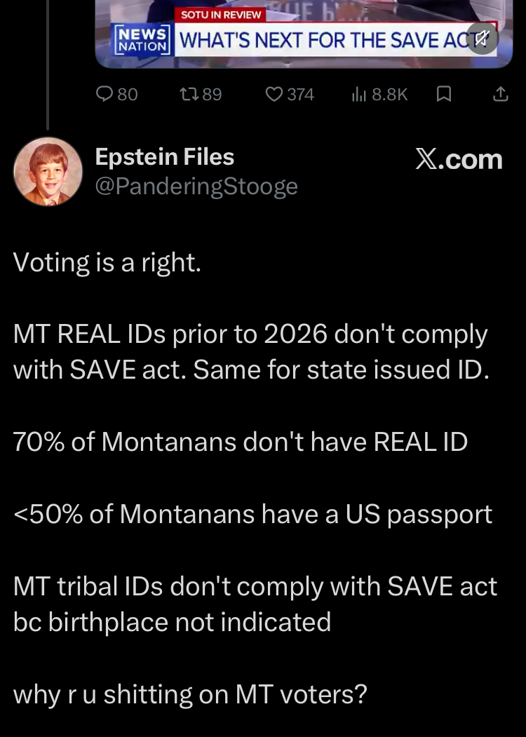The width and height of the screenshot is (526, 737).
Task: Open the Epstein Files profile picture
Action: point(48,171)
